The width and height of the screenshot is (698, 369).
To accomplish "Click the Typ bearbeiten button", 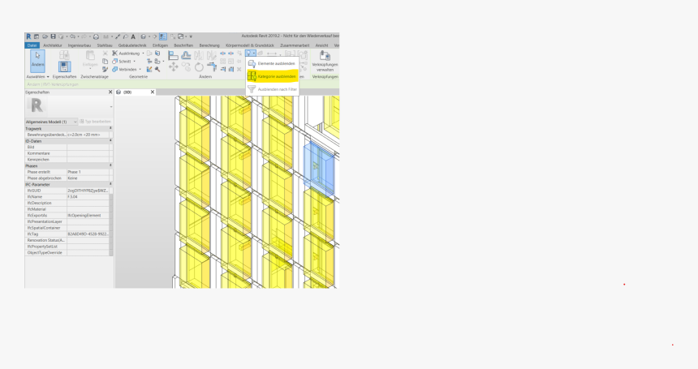I will tap(95, 122).
